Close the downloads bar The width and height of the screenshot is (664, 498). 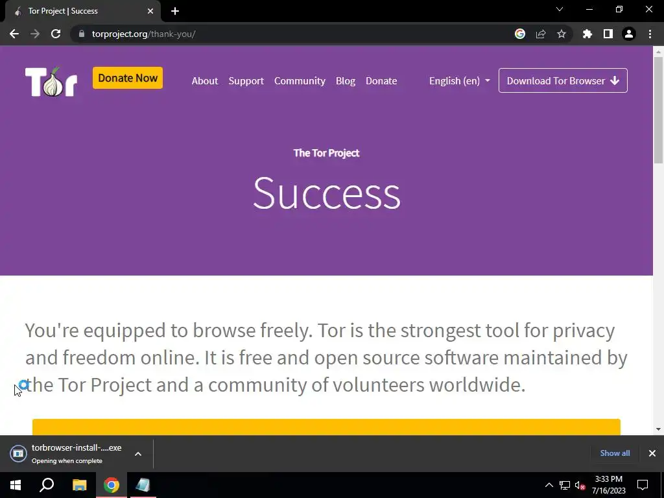tap(652, 453)
